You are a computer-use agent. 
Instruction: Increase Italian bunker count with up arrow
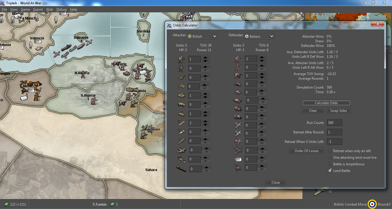click(262, 158)
